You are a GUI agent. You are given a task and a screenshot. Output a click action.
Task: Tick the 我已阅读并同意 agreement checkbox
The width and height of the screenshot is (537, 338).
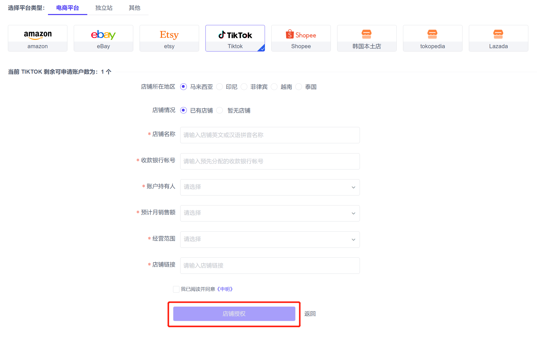176,289
